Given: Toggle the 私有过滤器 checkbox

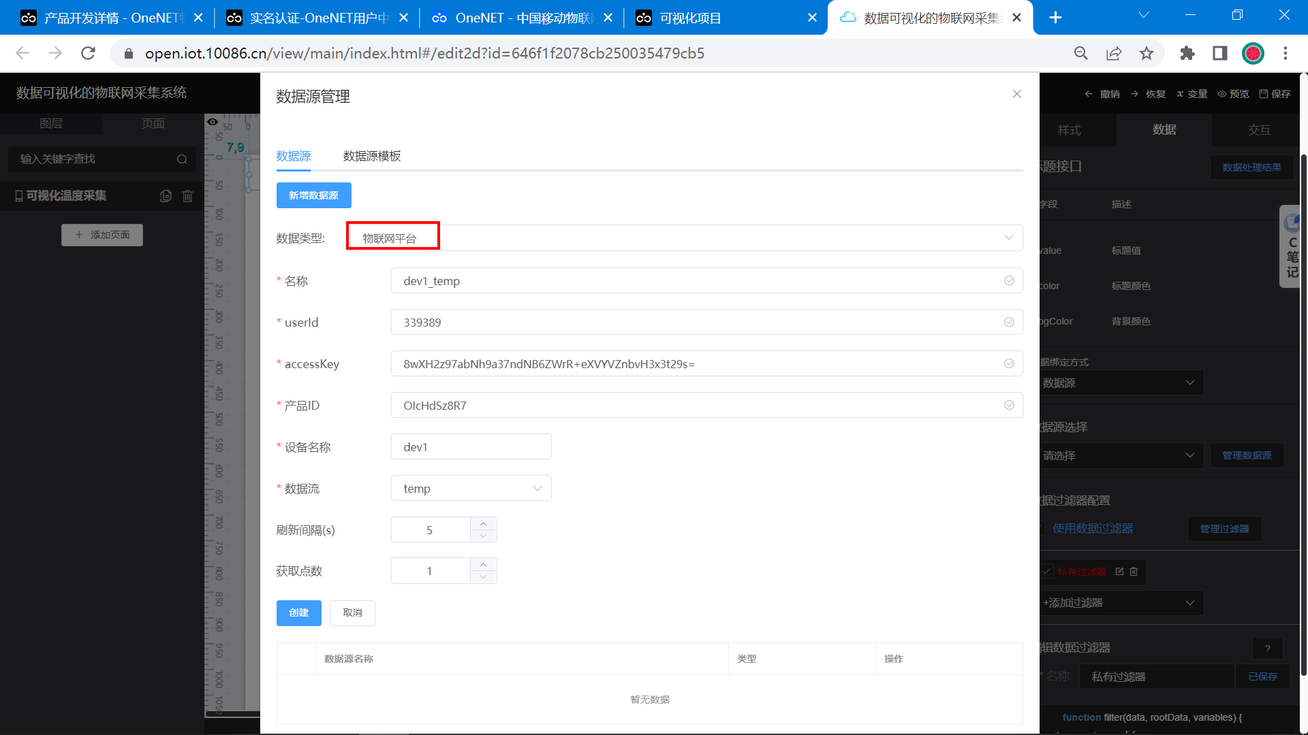Looking at the screenshot, I should click(1046, 572).
